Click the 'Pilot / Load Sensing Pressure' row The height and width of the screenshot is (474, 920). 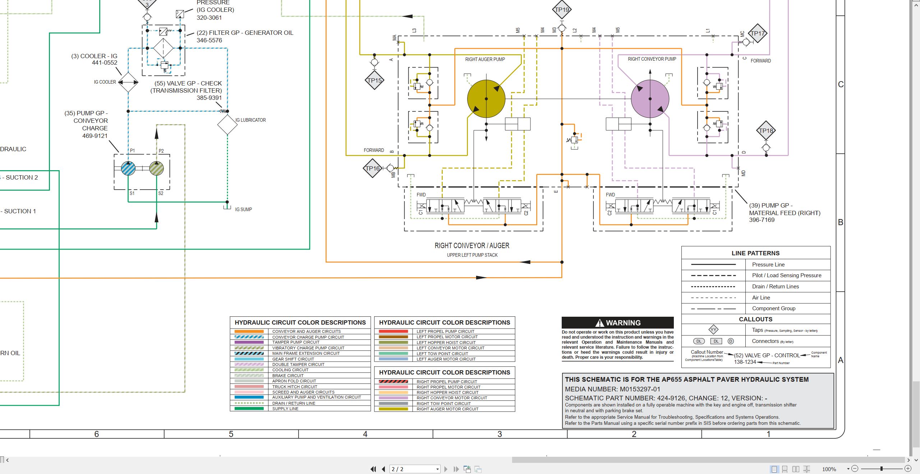pos(756,275)
